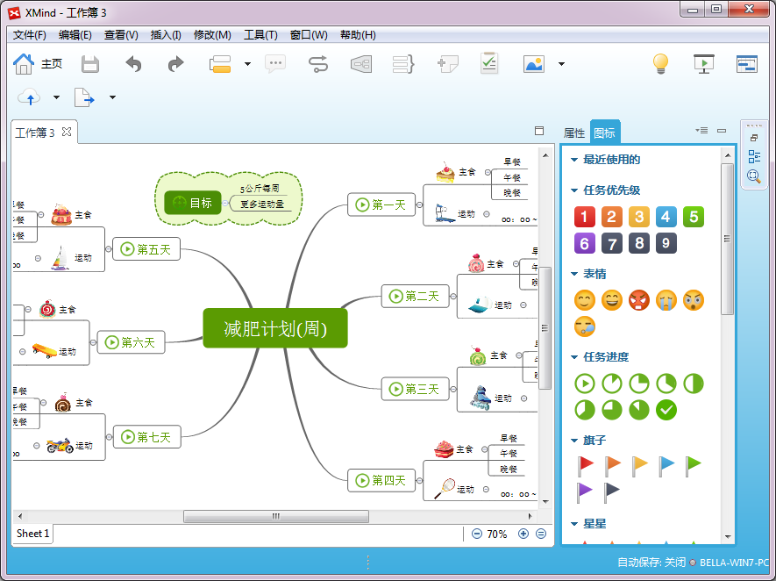Screen dimensions: 776x581
Task: Collapse the 第二天 topic subbranches
Action: point(453,297)
